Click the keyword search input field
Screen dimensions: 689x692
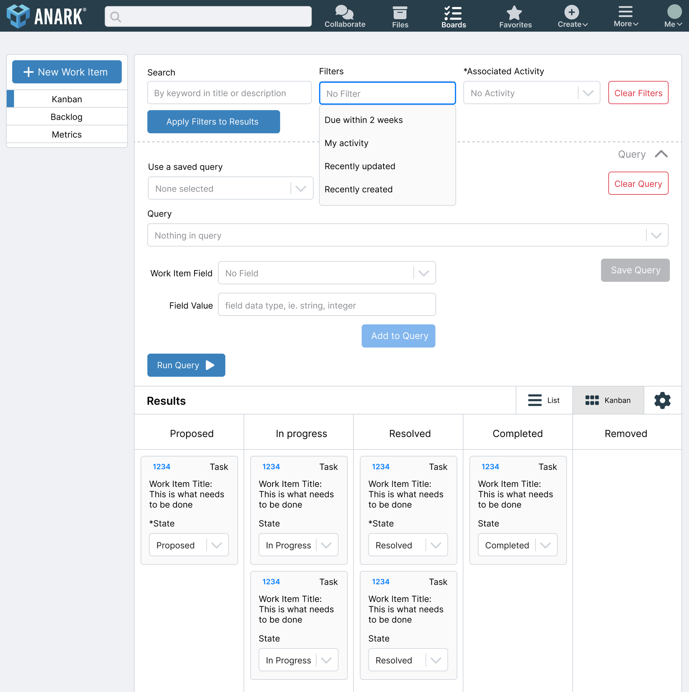[x=229, y=93]
